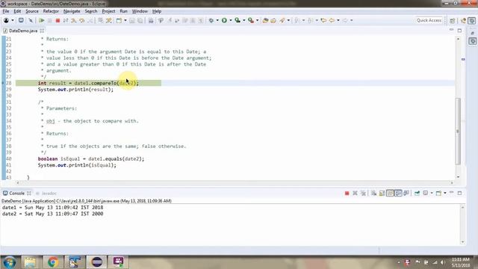Screen dimensions: 478x269
Task: Click the Display Selected Console icon
Action: coord(425,193)
